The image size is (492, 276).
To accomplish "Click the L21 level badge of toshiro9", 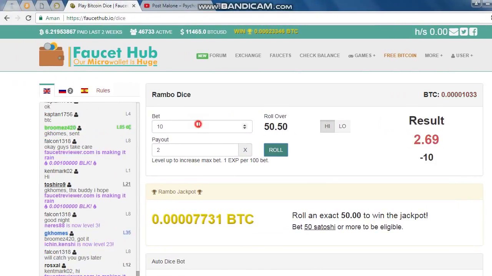I will pos(126,184).
